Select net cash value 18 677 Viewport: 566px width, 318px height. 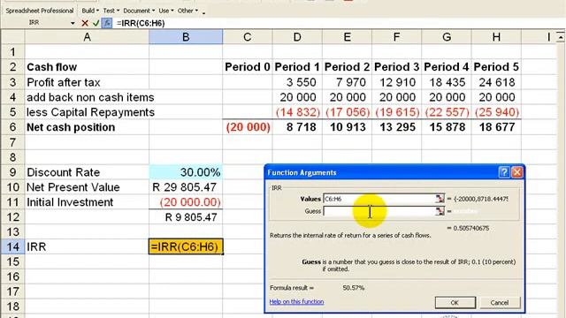point(496,127)
